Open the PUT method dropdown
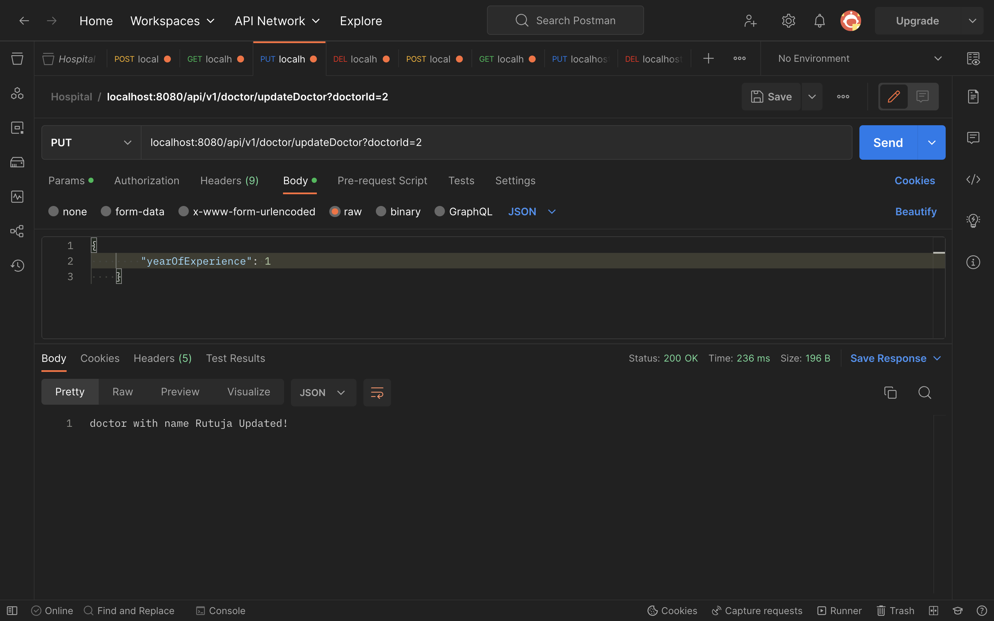Image resolution: width=994 pixels, height=621 pixels. tap(91, 142)
